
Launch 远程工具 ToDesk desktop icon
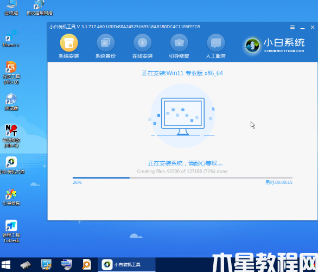tap(11, 231)
